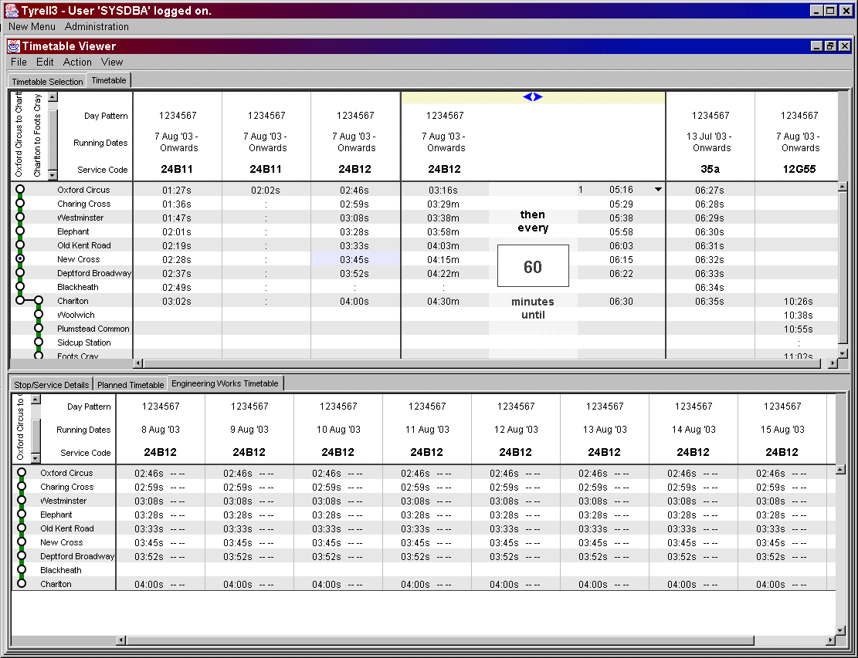Click Charlton branch junction node
Viewport: 858px width, 658px height.
(39, 300)
